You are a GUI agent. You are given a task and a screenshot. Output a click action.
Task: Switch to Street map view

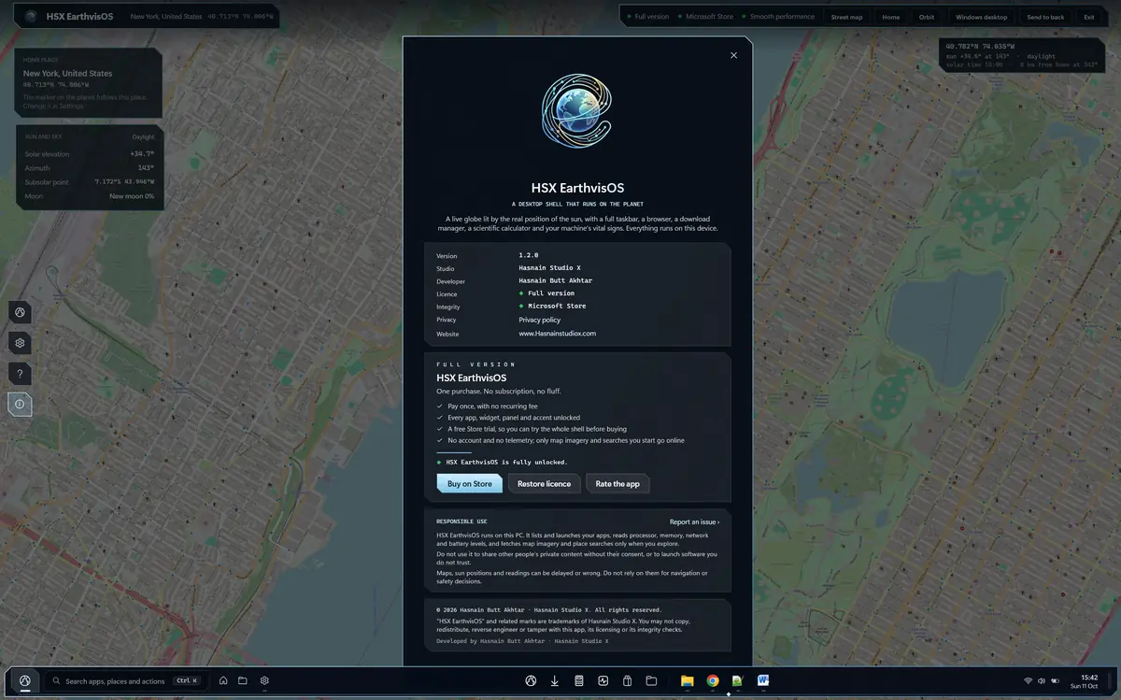846,17
